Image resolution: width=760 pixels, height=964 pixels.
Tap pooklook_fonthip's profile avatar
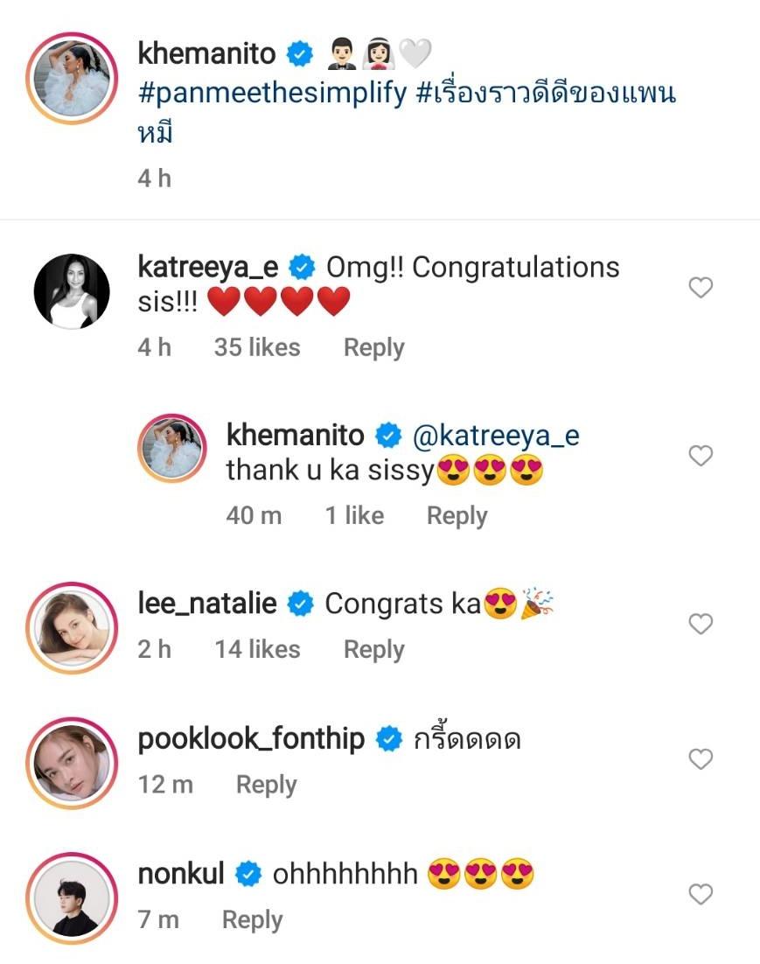pos(72,760)
